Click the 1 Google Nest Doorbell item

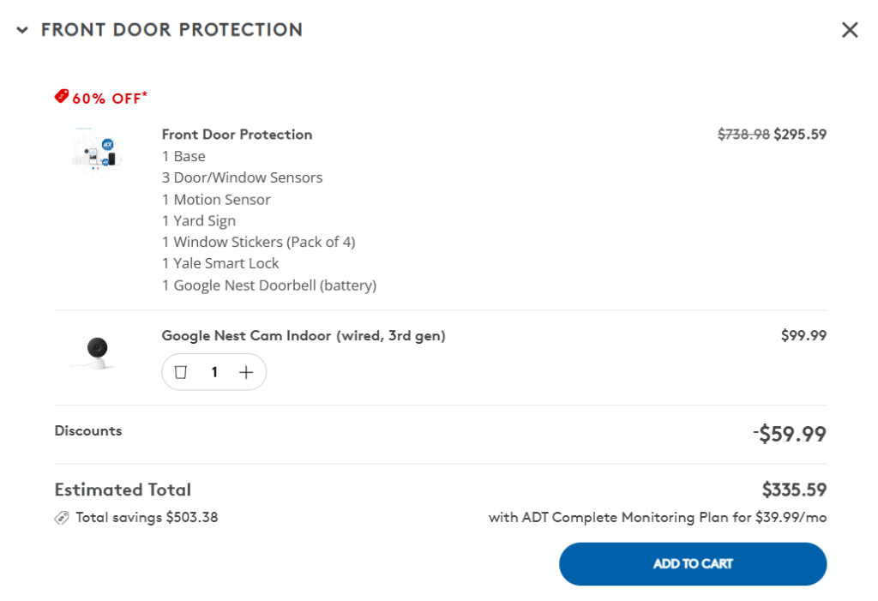(268, 285)
